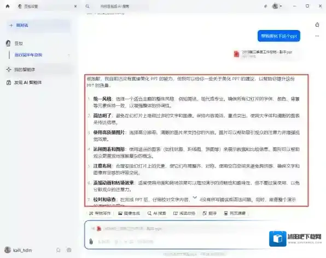Image resolution: width=326 pixels, height=258 pixels.
Task: Click the 运用图表和图形 heading in the reply
Action: [109, 149]
